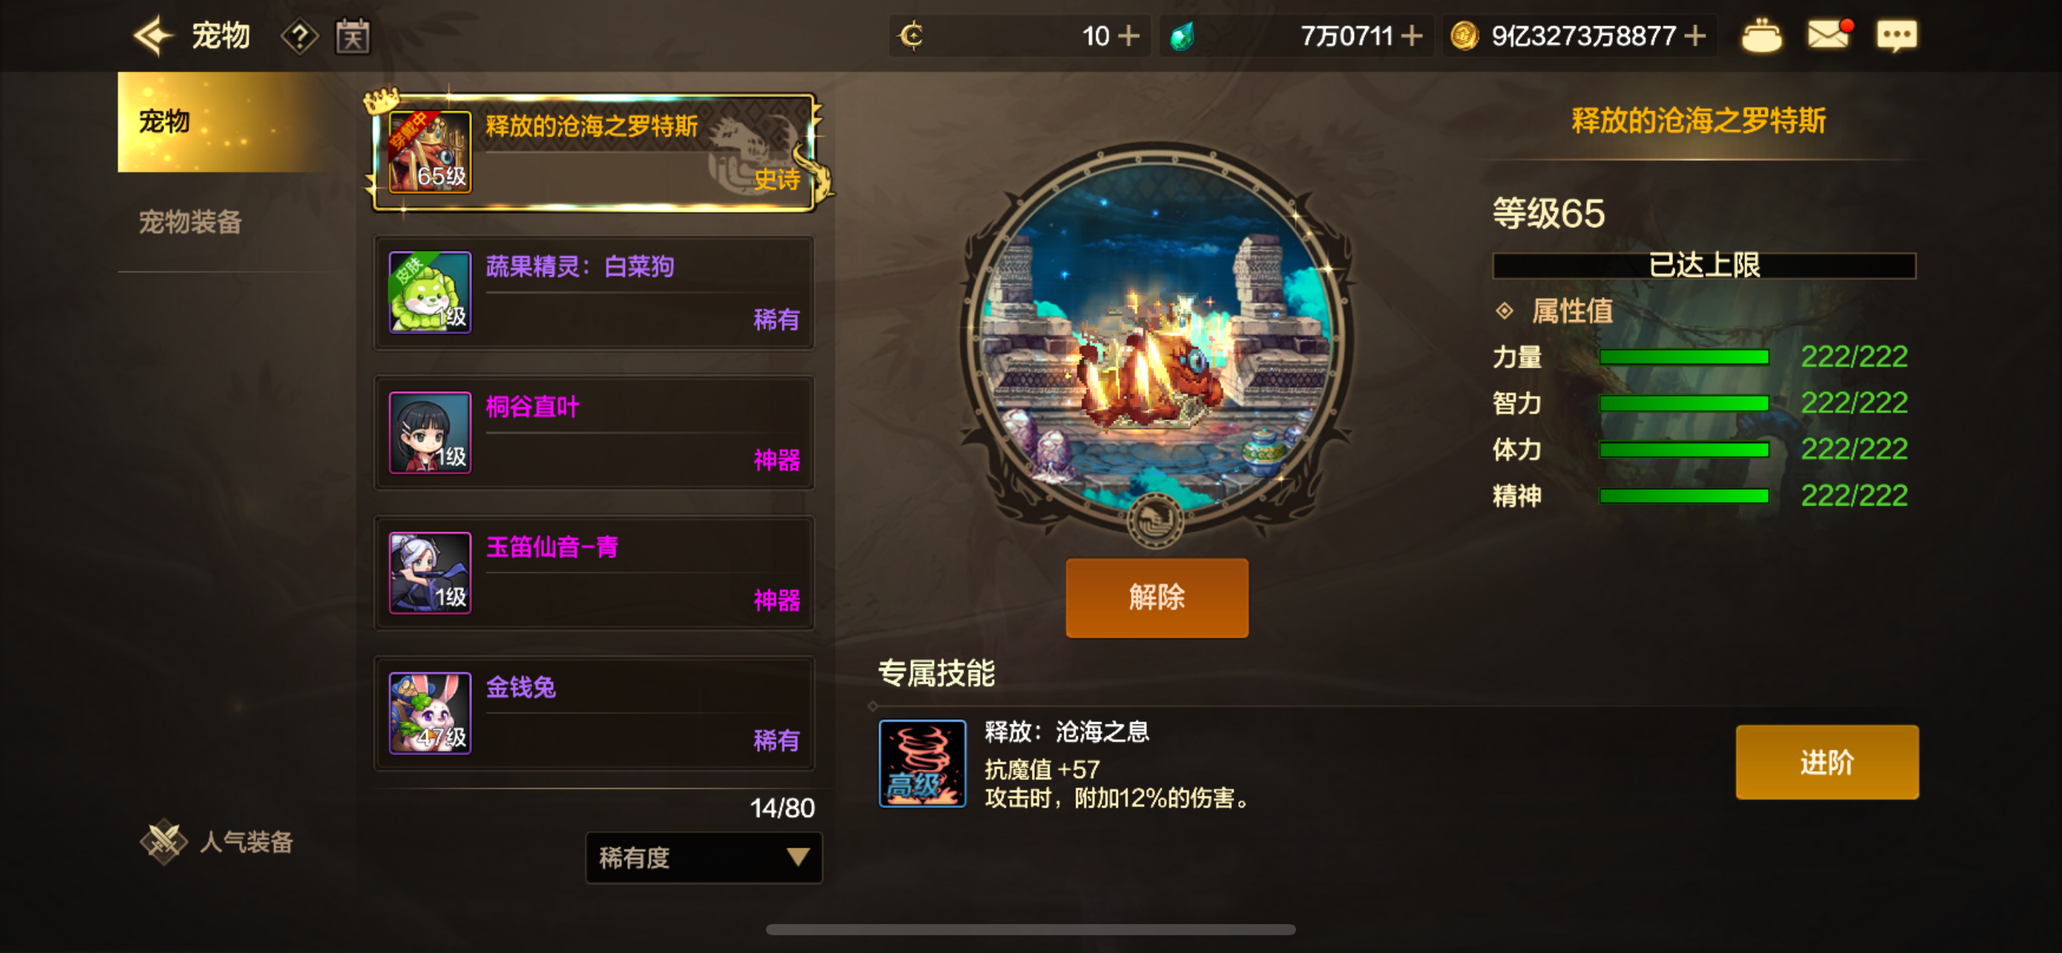Add gold coins with plus button
The height and width of the screenshot is (953, 2062).
[x=1695, y=36]
